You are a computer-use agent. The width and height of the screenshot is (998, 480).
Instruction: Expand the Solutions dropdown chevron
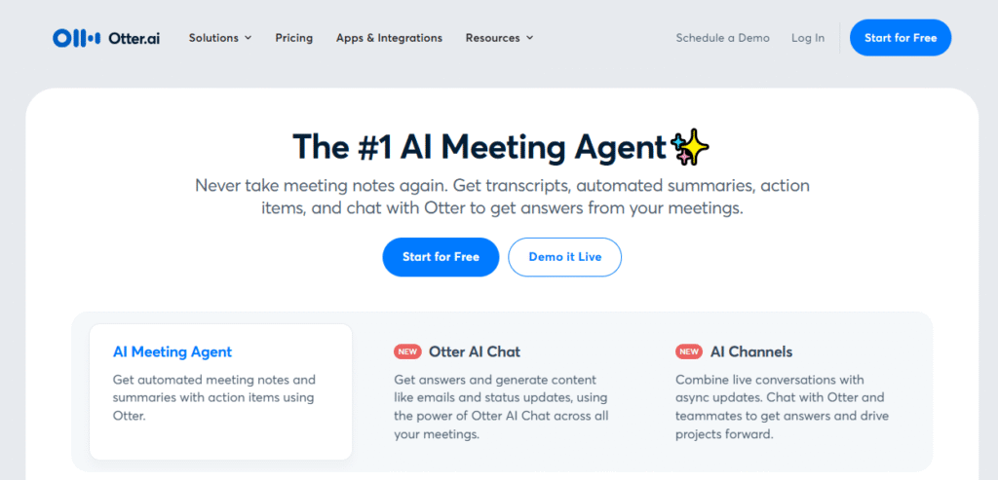[x=249, y=38]
